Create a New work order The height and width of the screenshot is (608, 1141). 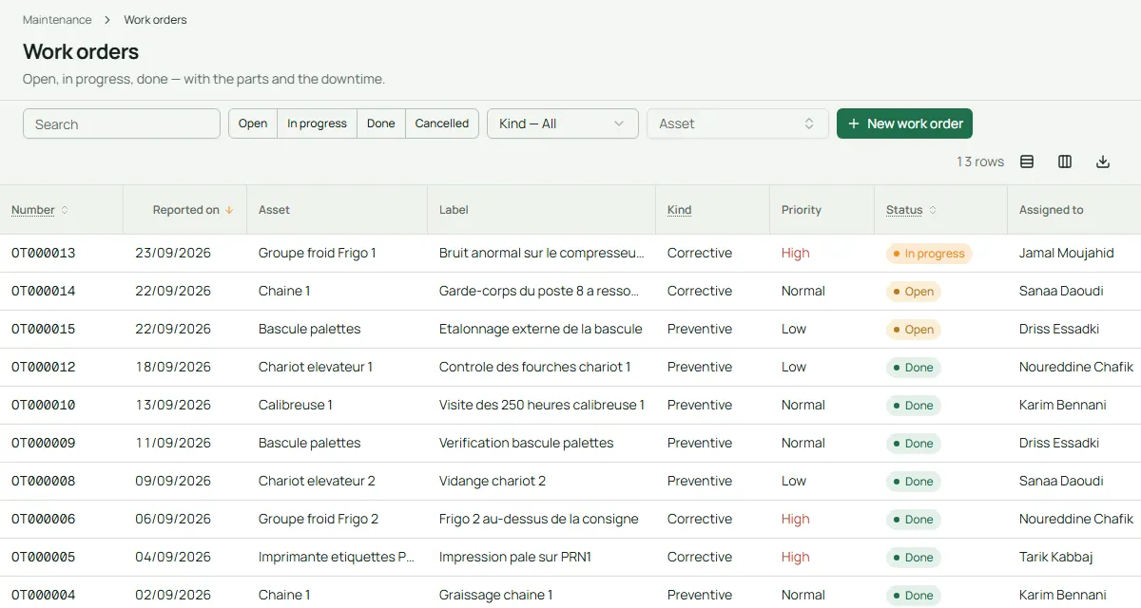904,123
